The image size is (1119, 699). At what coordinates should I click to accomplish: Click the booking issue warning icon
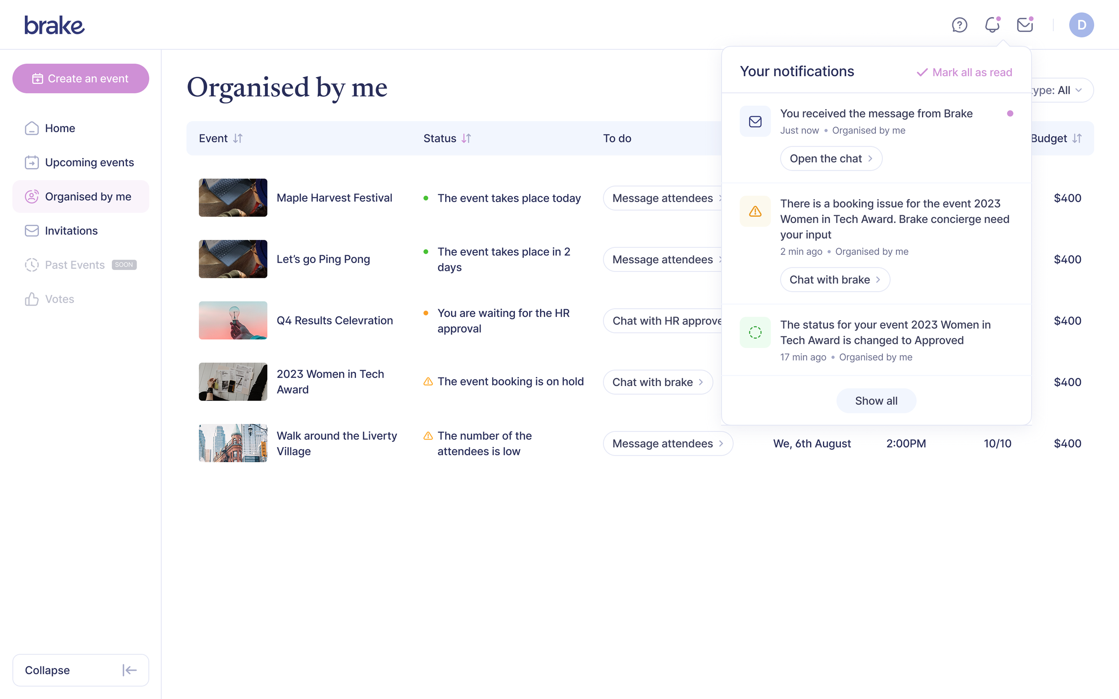point(755,211)
